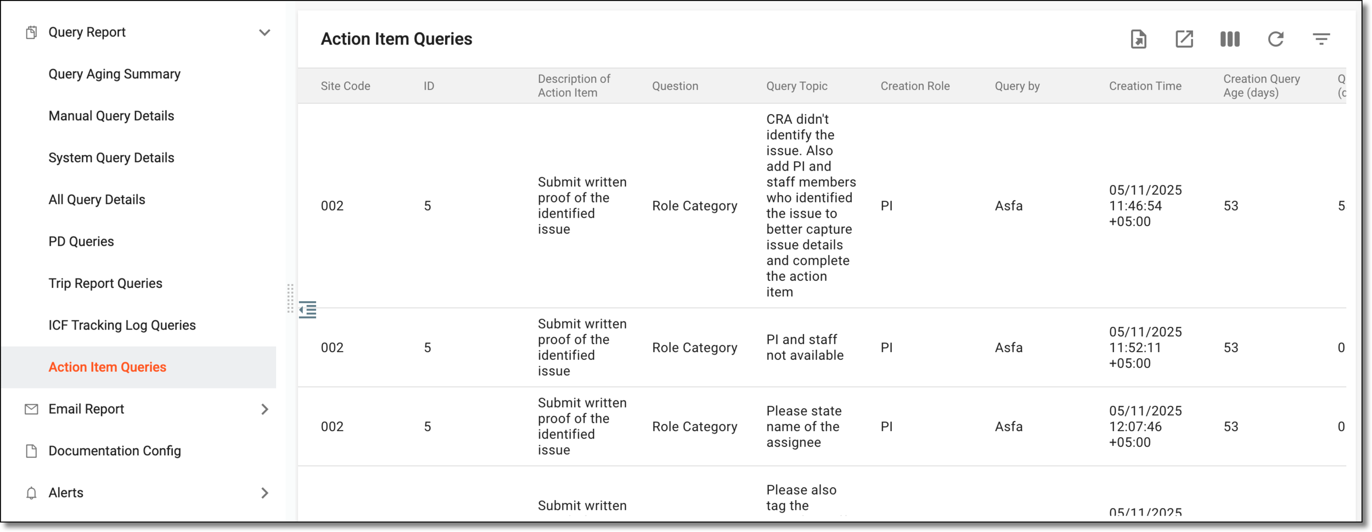
Task: Open All Query Details
Action: tap(97, 200)
